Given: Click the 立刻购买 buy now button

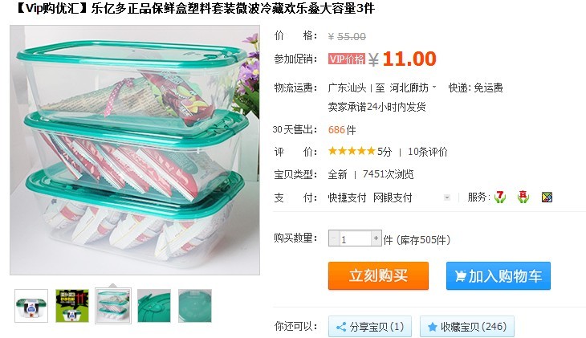Looking at the screenshot, I should (378, 276).
